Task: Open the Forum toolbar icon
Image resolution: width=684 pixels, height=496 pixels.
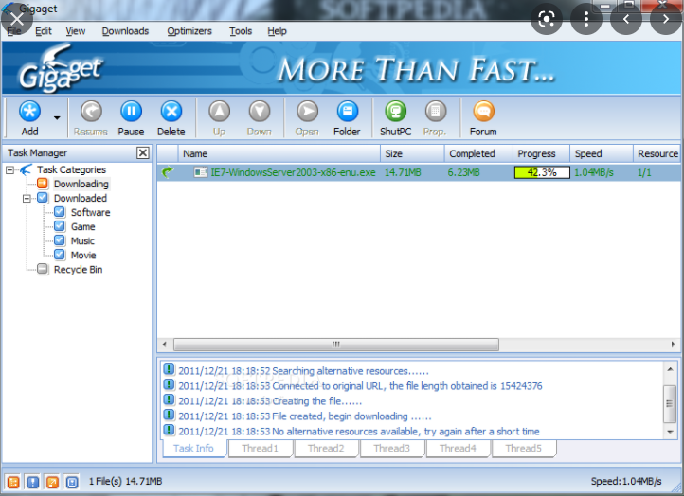Action: click(484, 111)
